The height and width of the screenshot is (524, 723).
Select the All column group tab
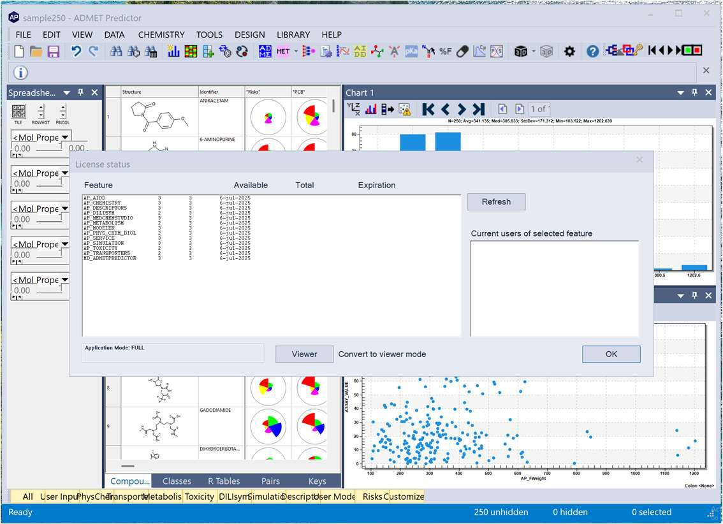(27, 497)
